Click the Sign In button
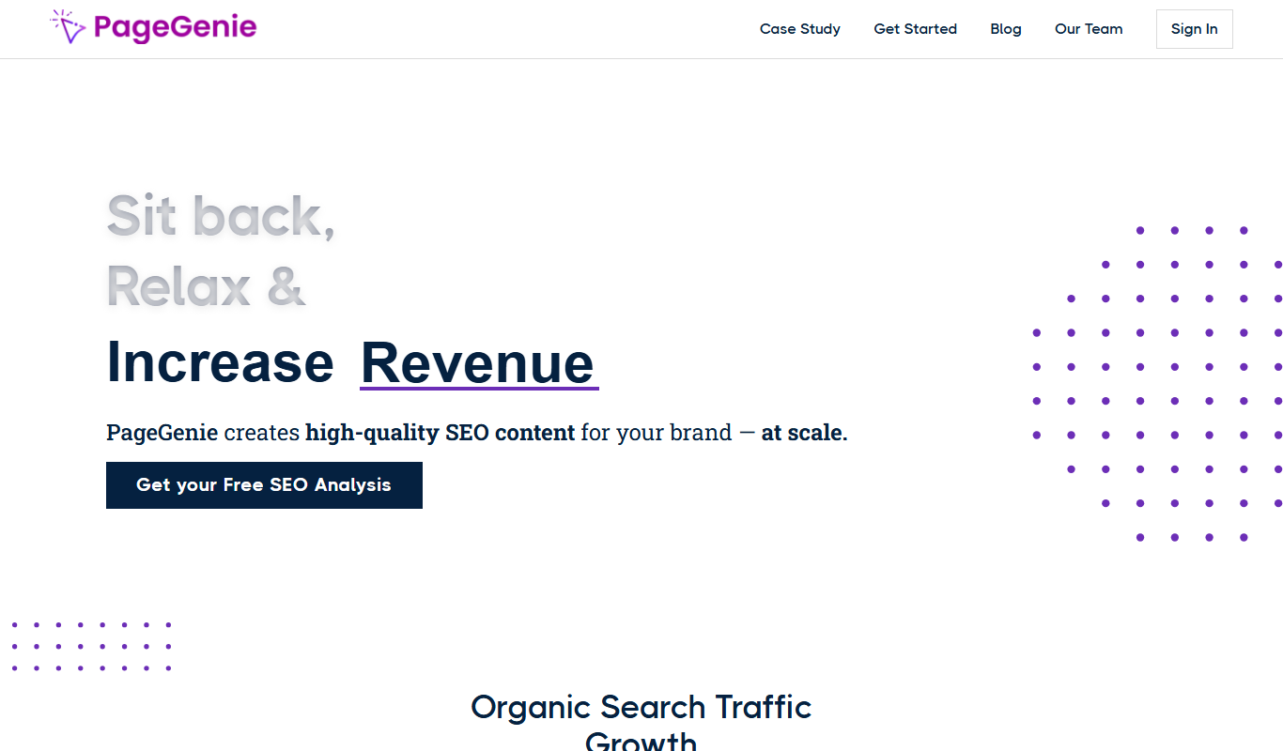Screen dimensions: 1283x751 point(1195,29)
